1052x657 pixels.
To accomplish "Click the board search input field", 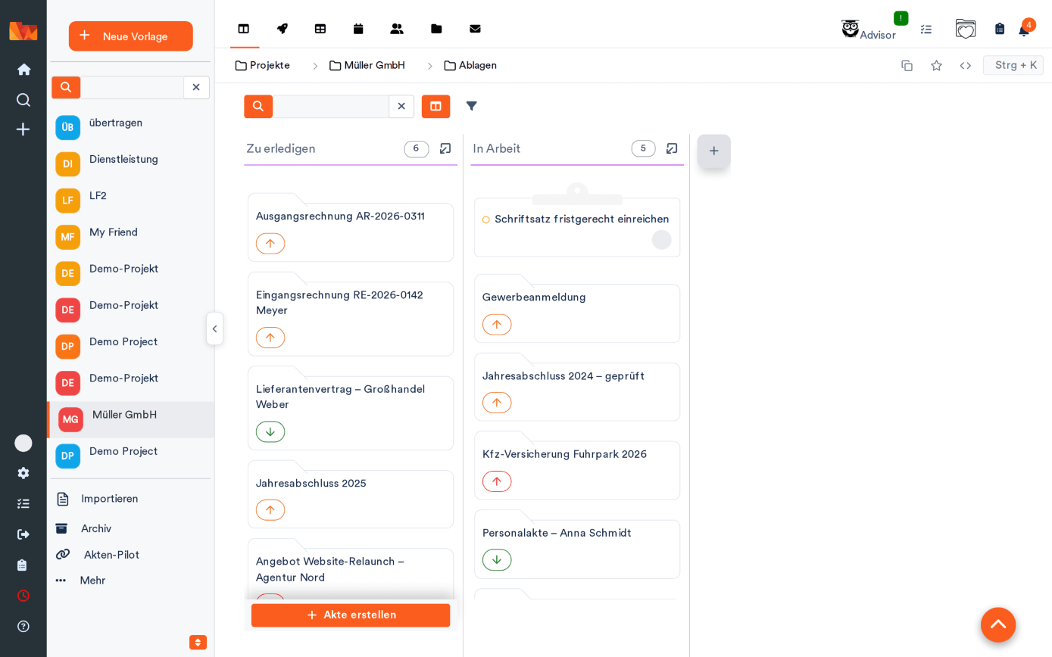I will click(x=331, y=106).
